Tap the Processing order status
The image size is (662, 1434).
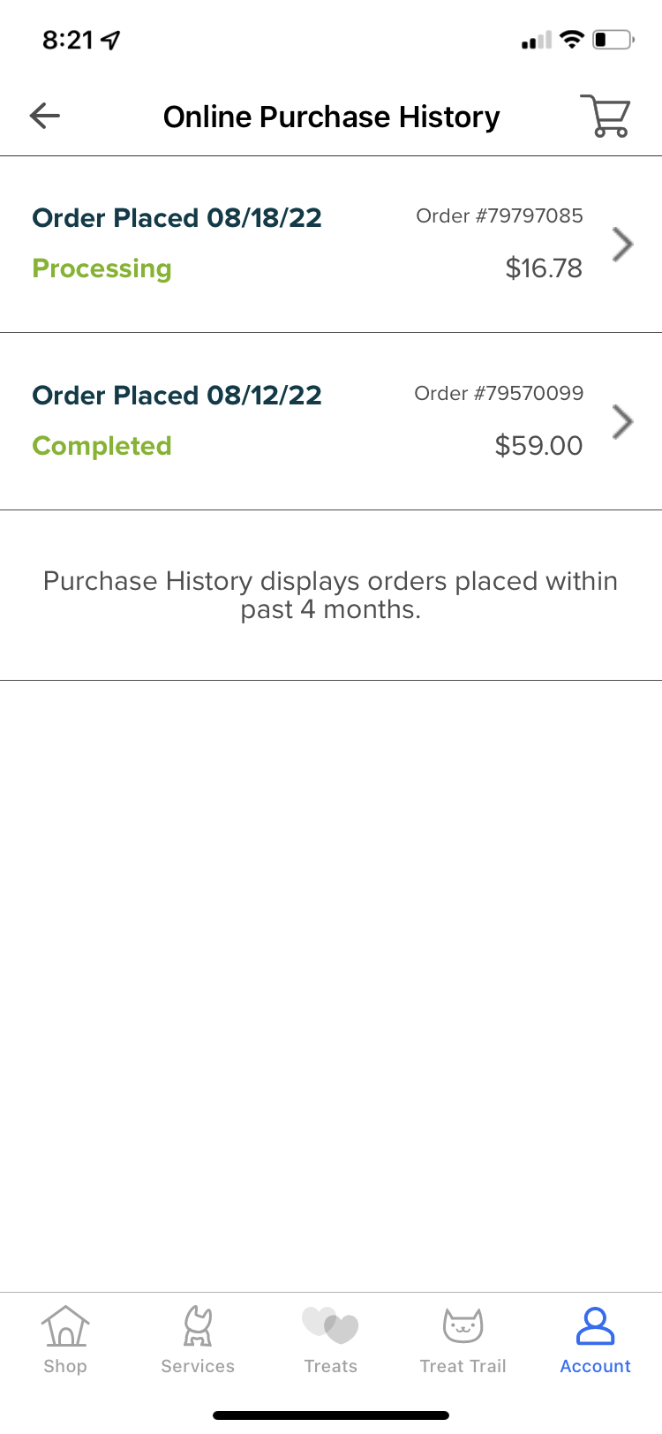102,268
